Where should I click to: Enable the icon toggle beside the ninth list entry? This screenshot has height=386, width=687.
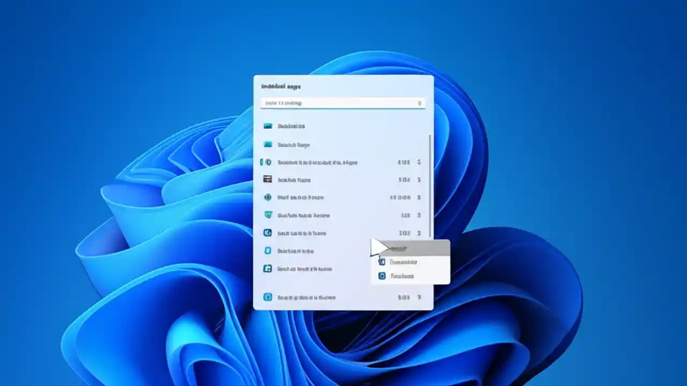point(268,269)
